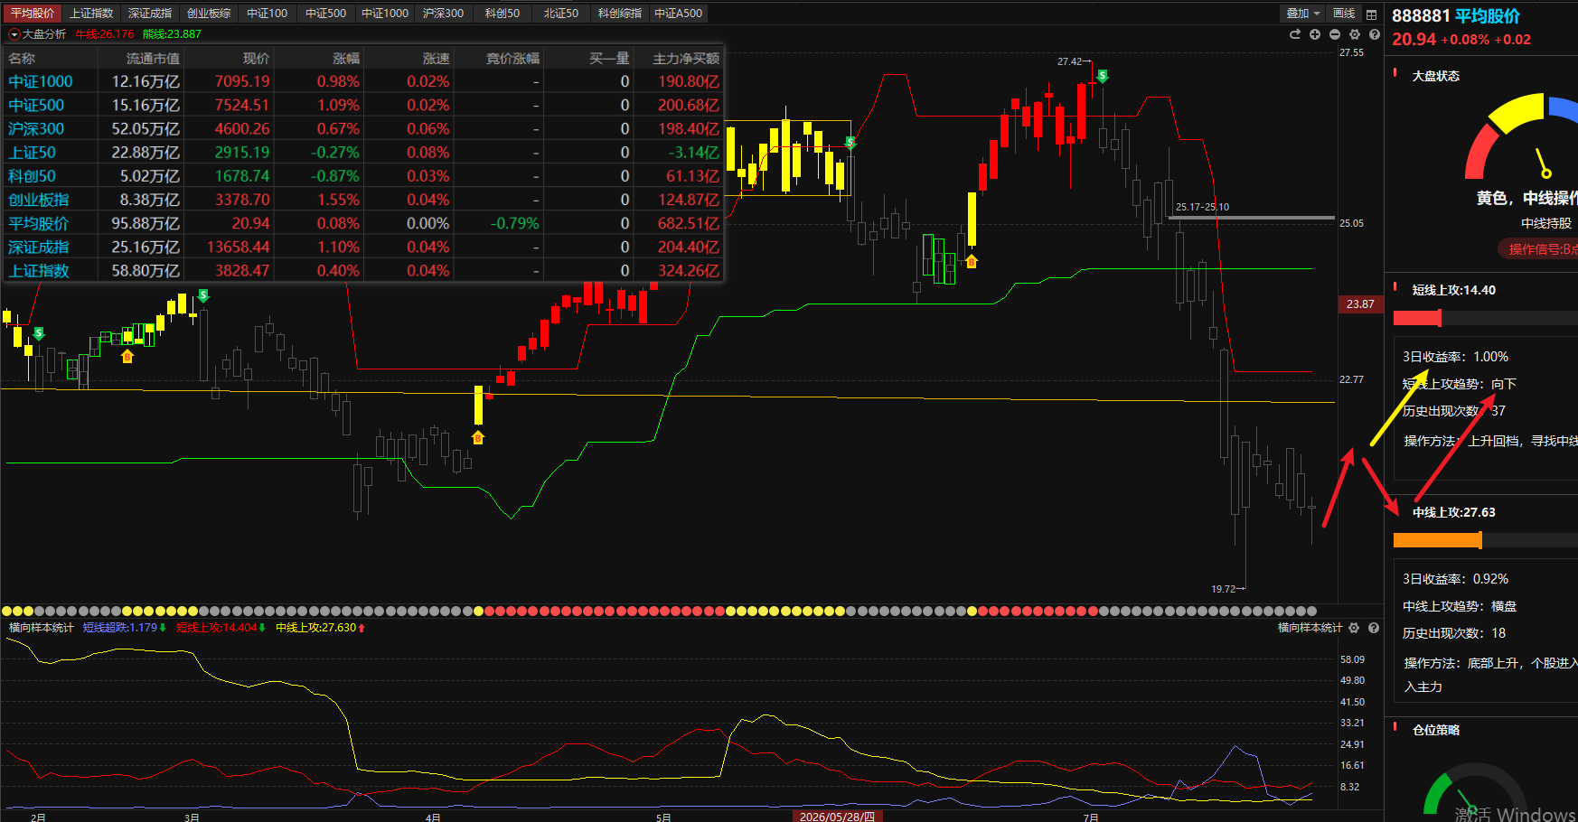Click the orange B buy marker near 22.77 line
The height and width of the screenshot is (822, 1578).
(x=478, y=438)
